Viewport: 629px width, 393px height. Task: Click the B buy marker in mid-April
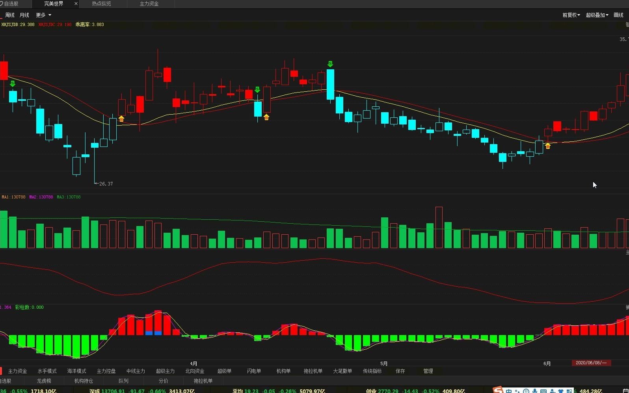point(266,117)
